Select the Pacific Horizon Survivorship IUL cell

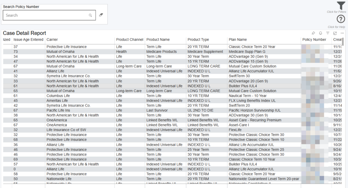[x=255, y=110]
